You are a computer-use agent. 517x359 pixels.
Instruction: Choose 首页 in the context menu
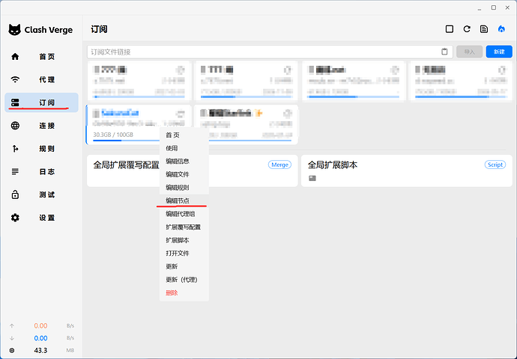pos(184,135)
